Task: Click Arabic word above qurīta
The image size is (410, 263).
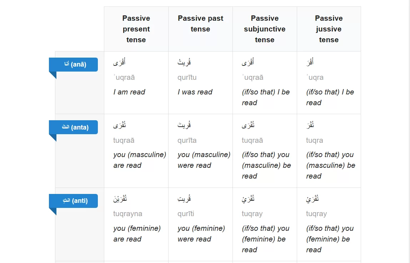Action: point(184,125)
